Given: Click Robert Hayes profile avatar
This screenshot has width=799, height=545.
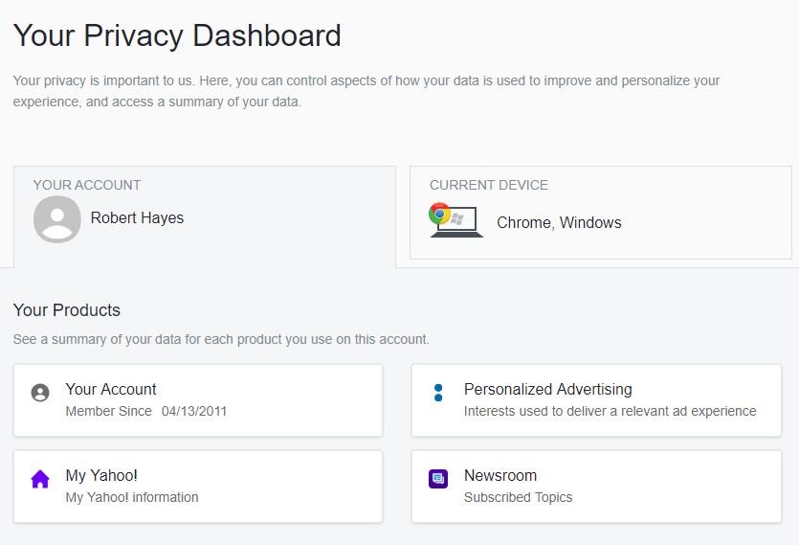Looking at the screenshot, I should (57, 219).
